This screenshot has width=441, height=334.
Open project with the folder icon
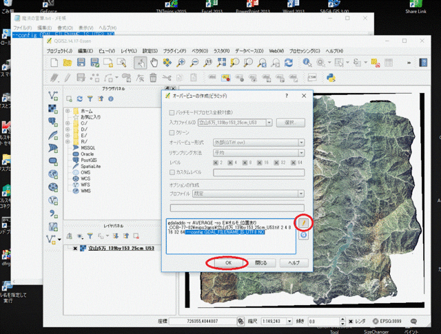[68, 63]
